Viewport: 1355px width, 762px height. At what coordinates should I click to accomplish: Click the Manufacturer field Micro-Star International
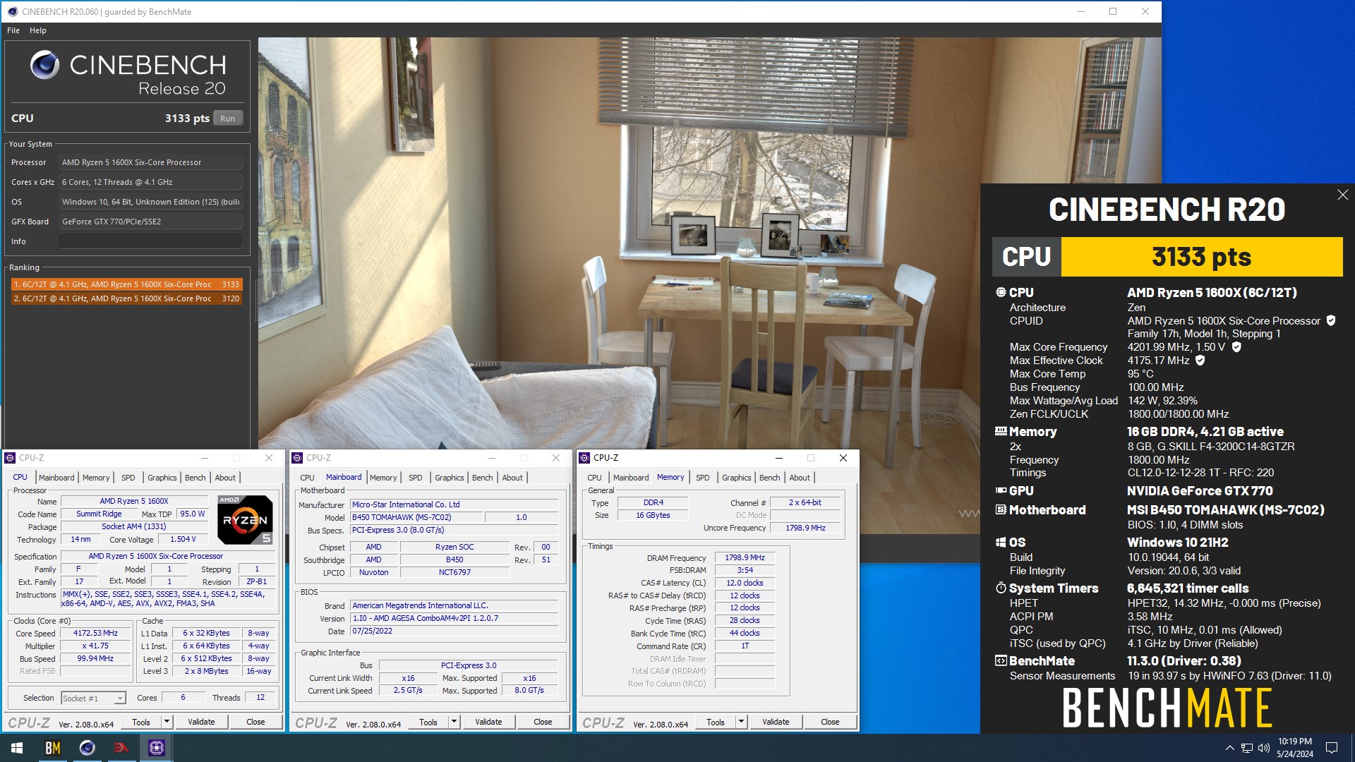[x=454, y=504]
